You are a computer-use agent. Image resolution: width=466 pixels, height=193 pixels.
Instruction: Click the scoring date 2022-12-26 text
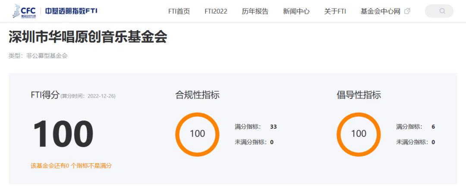coord(102,96)
